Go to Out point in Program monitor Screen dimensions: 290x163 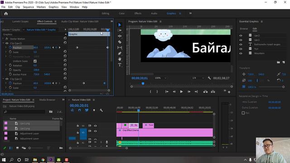point(196,91)
